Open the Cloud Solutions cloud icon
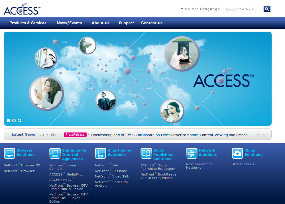Viewport: 285px width, 204px height. (237, 153)
